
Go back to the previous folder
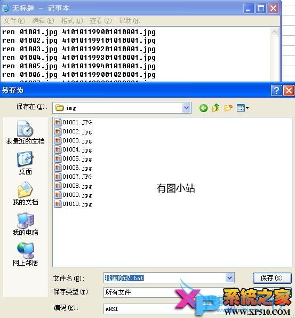tap(203, 108)
